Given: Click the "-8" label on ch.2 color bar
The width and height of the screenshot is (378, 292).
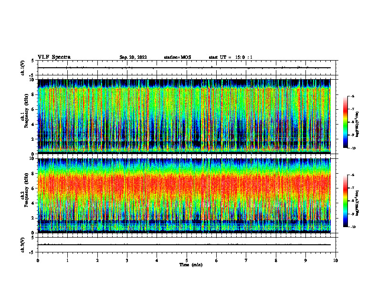Looking at the screenshot, I should pyautogui.click(x=353, y=201).
